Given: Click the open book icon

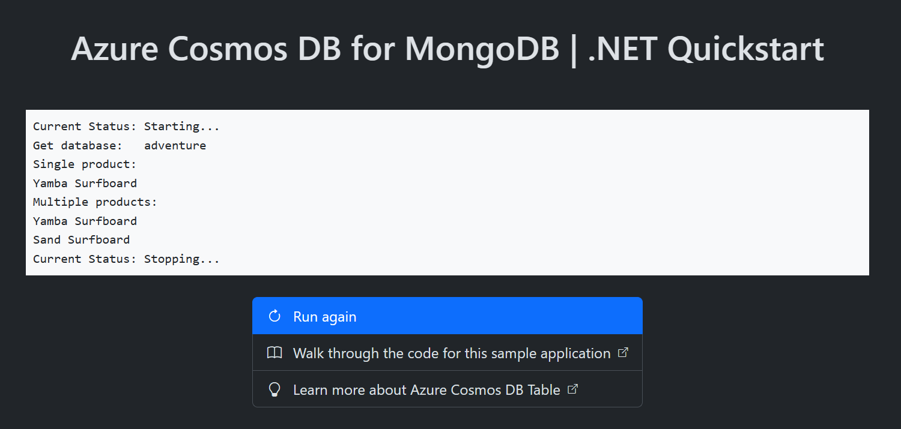Looking at the screenshot, I should tap(275, 353).
